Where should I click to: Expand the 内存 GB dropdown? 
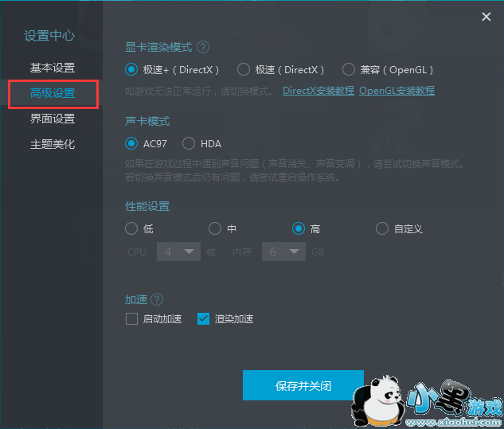pos(283,252)
